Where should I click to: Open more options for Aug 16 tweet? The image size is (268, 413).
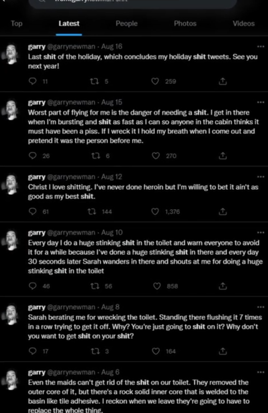click(261, 47)
